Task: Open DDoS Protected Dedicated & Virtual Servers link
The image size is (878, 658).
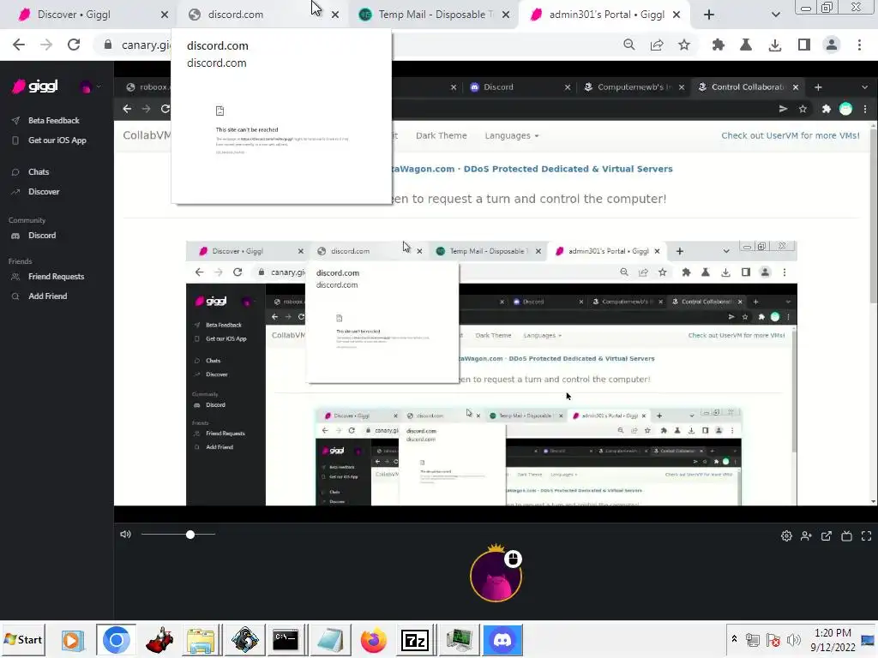Action: [x=568, y=169]
